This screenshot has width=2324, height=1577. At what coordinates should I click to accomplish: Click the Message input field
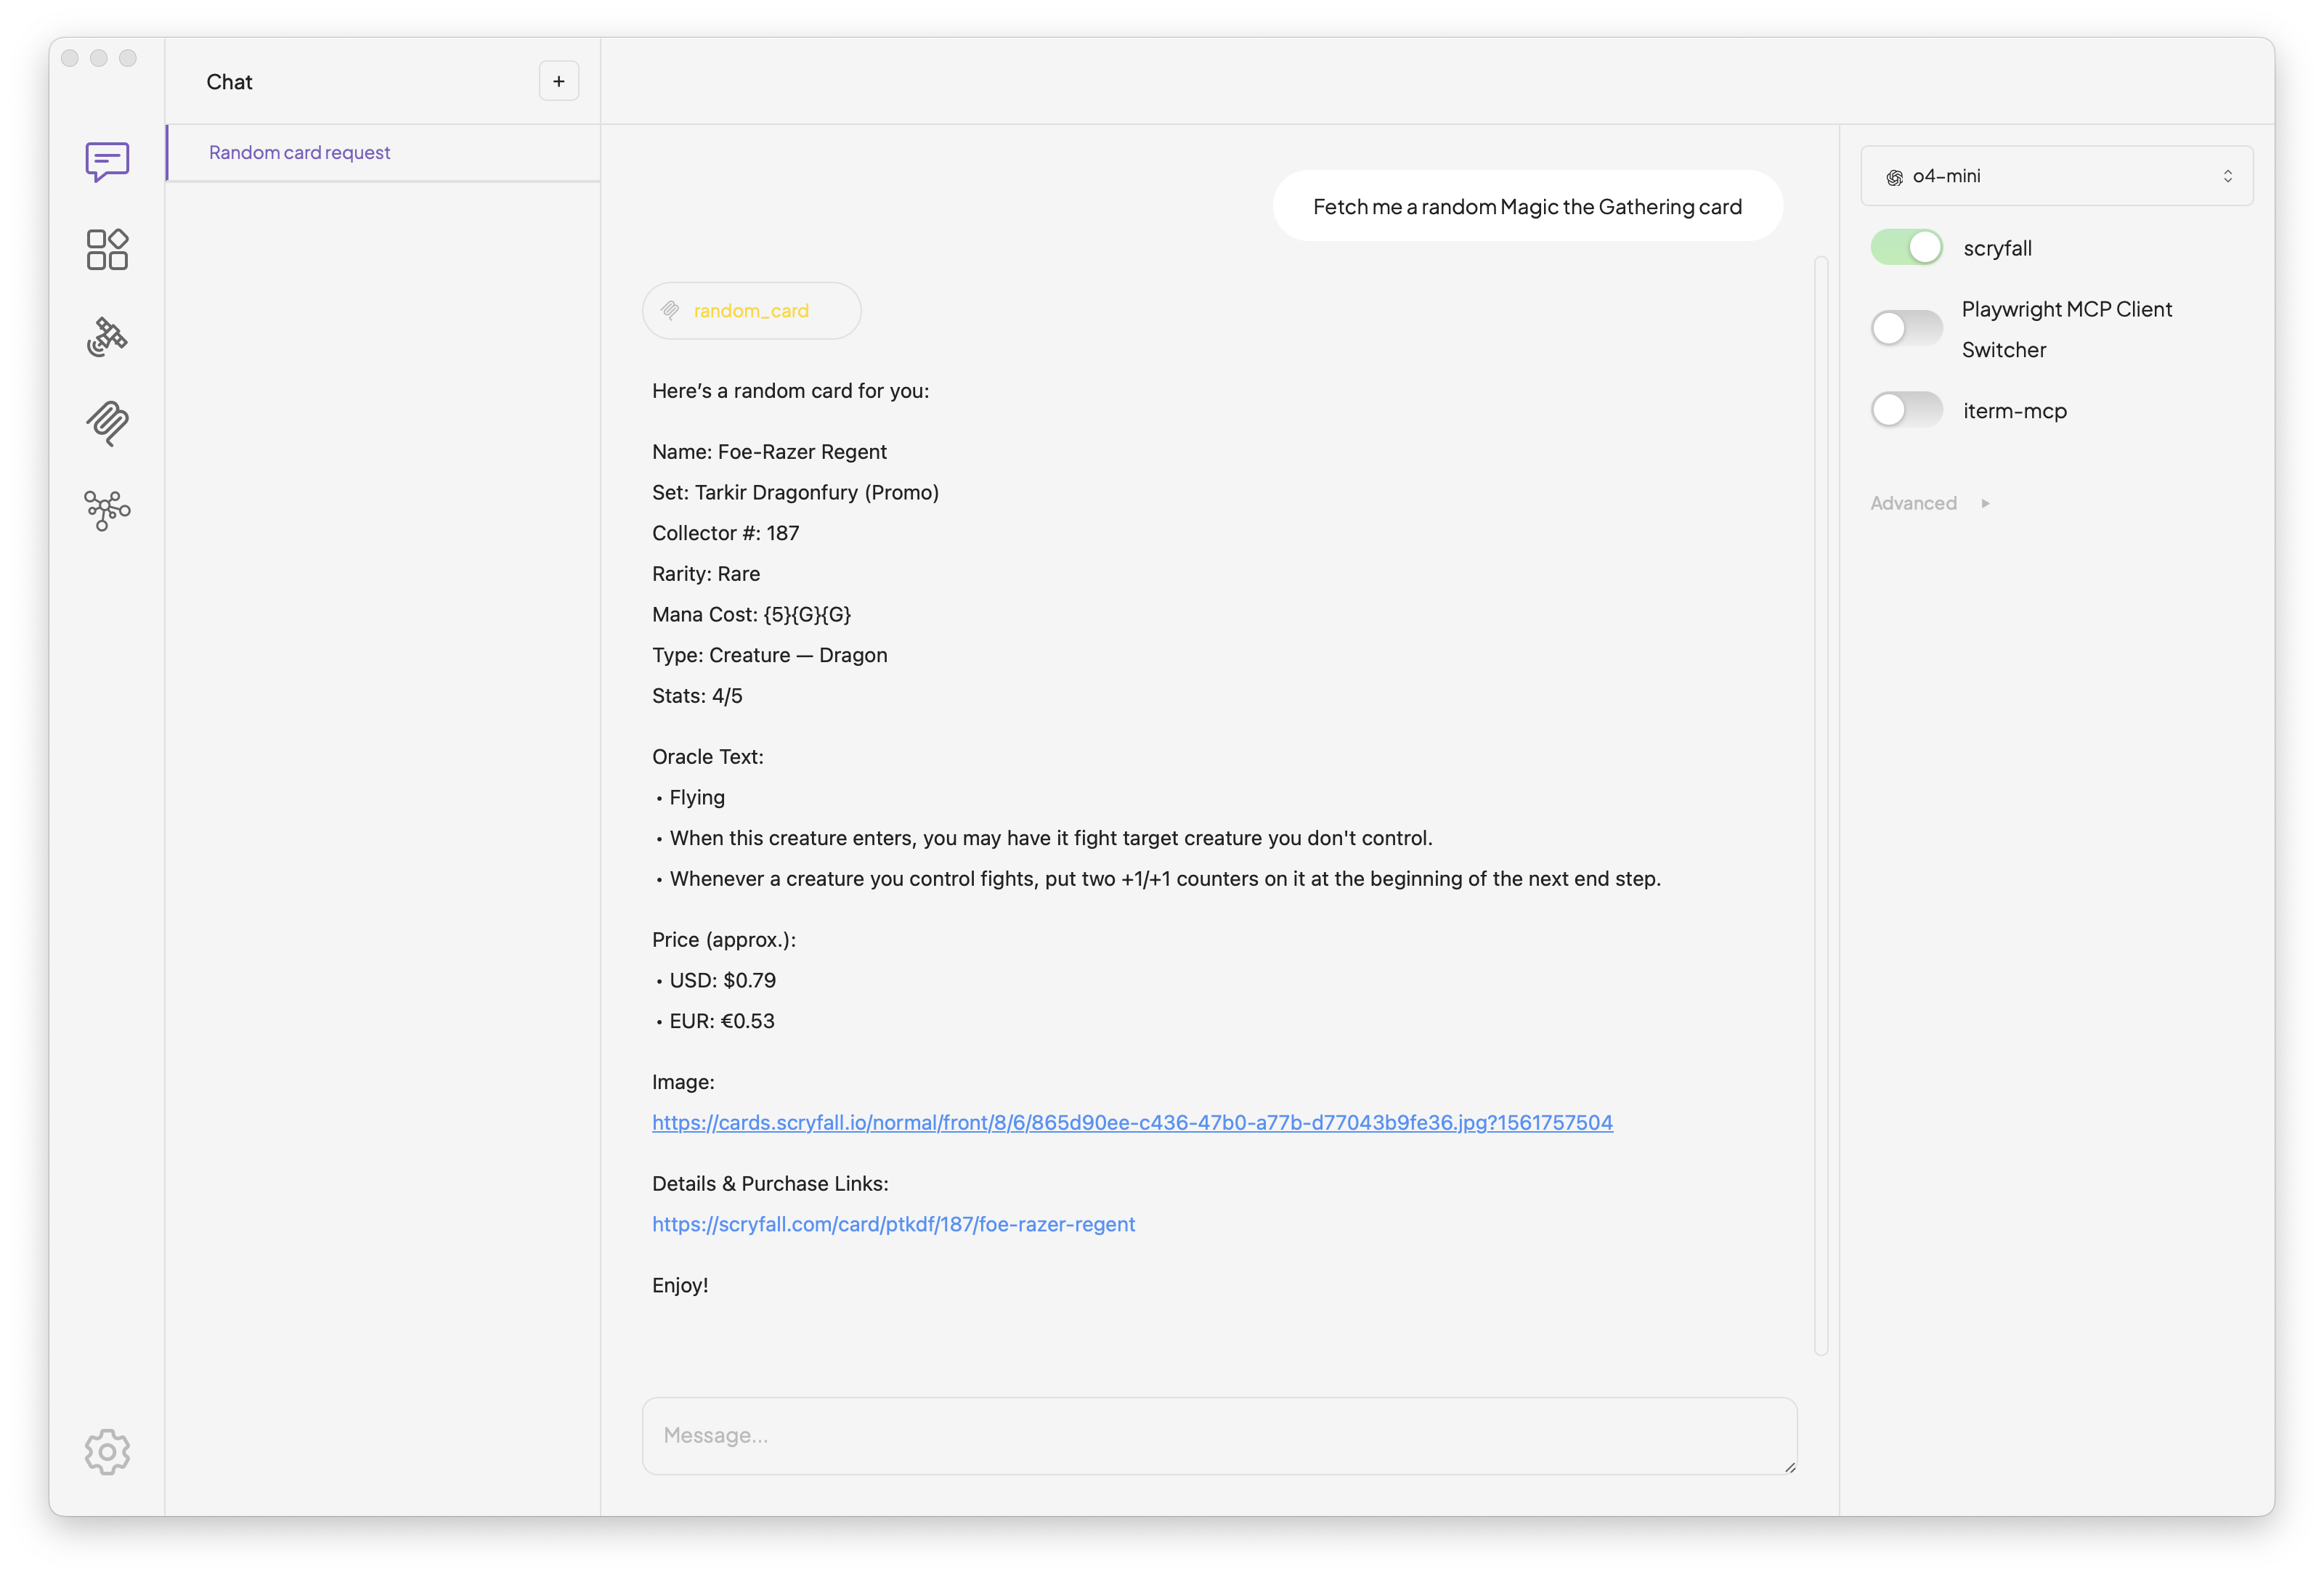(x=1218, y=1436)
